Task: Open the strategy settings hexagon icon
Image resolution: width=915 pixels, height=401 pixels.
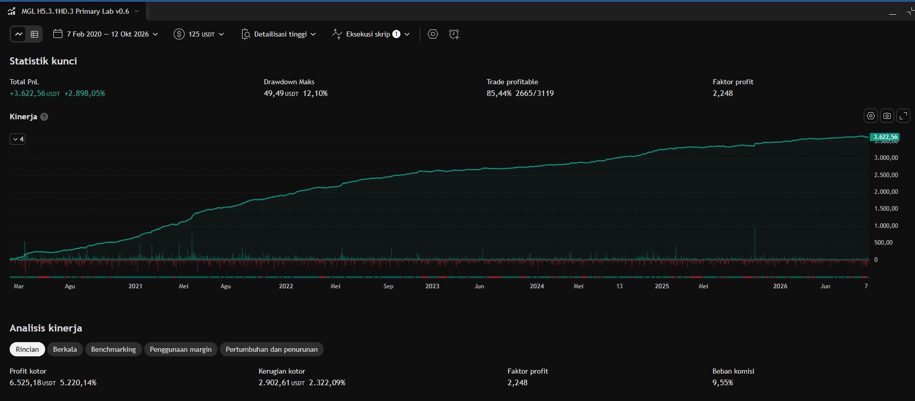Action: 433,34
